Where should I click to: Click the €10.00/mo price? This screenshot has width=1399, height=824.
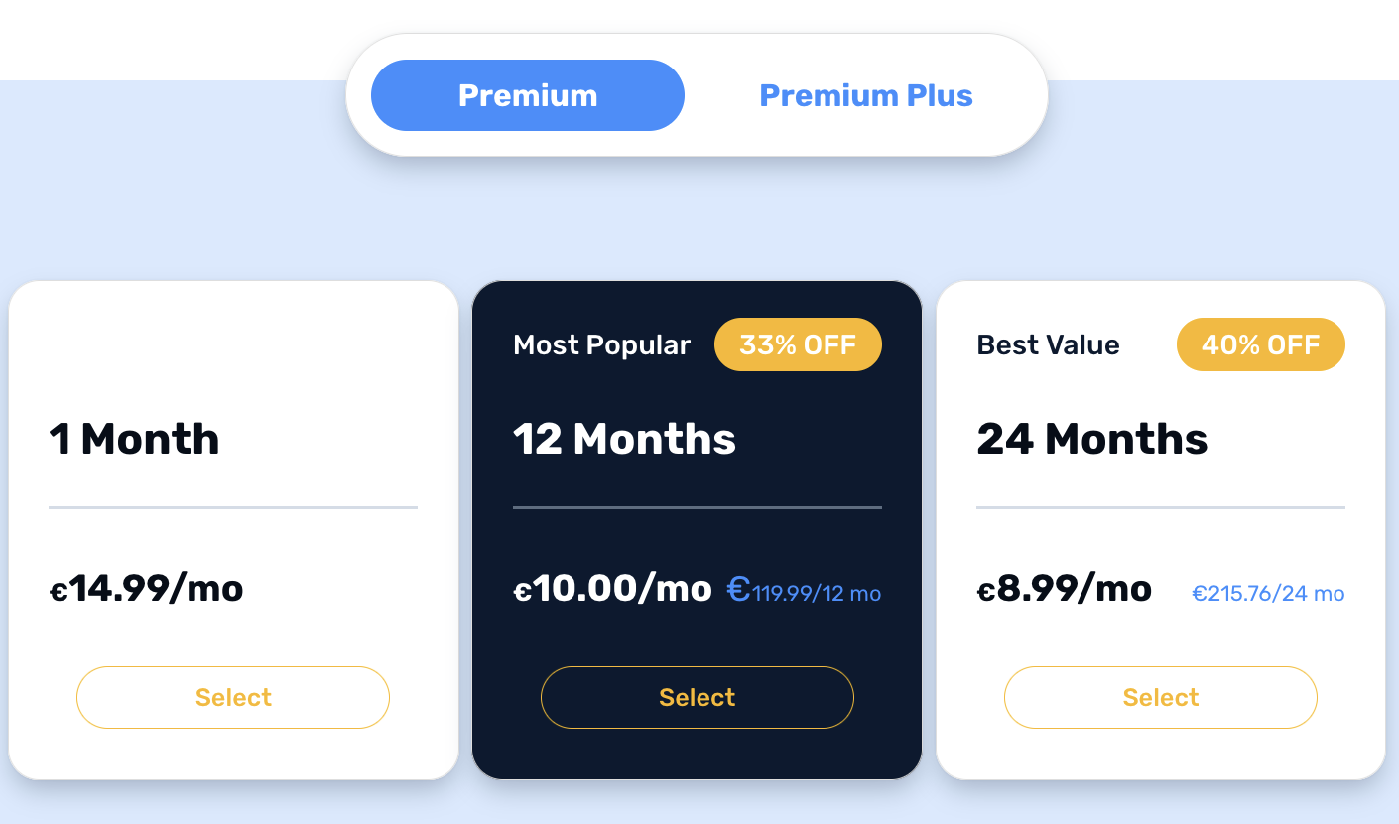click(x=612, y=589)
